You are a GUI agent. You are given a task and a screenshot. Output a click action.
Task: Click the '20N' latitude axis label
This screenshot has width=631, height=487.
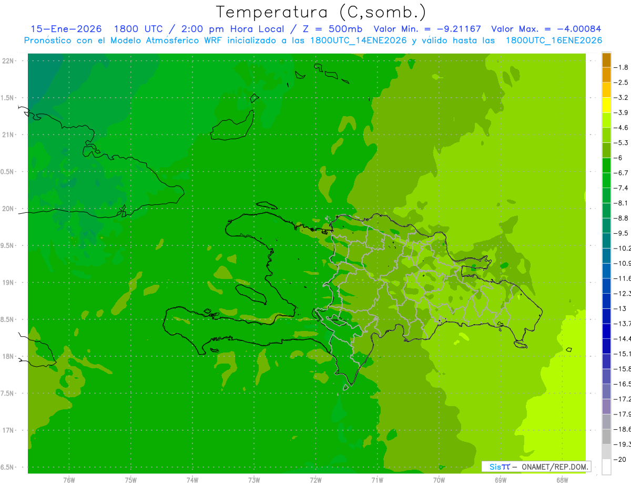[8, 209]
